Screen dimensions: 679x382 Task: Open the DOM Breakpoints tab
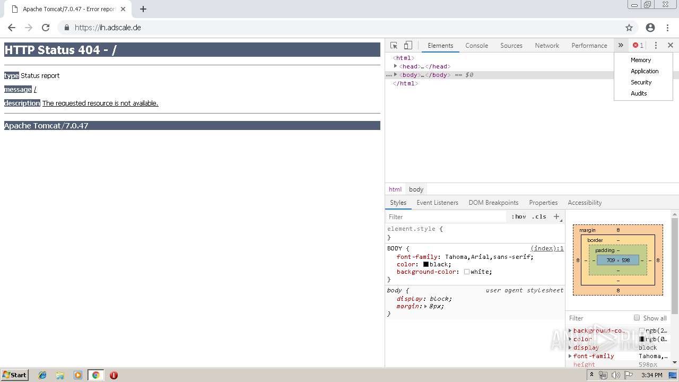tap(493, 203)
